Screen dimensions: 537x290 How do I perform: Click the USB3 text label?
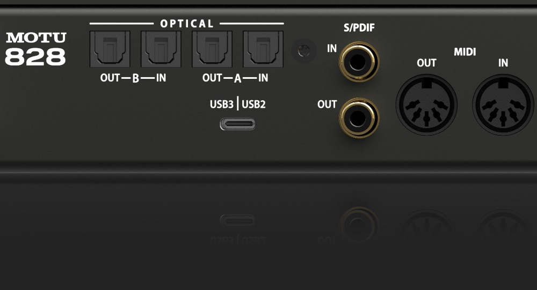222,104
